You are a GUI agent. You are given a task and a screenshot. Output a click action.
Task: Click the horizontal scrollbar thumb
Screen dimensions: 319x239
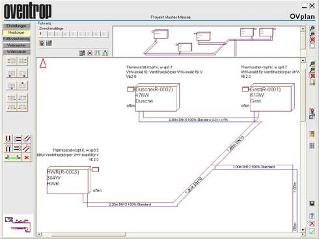coord(89,234)
